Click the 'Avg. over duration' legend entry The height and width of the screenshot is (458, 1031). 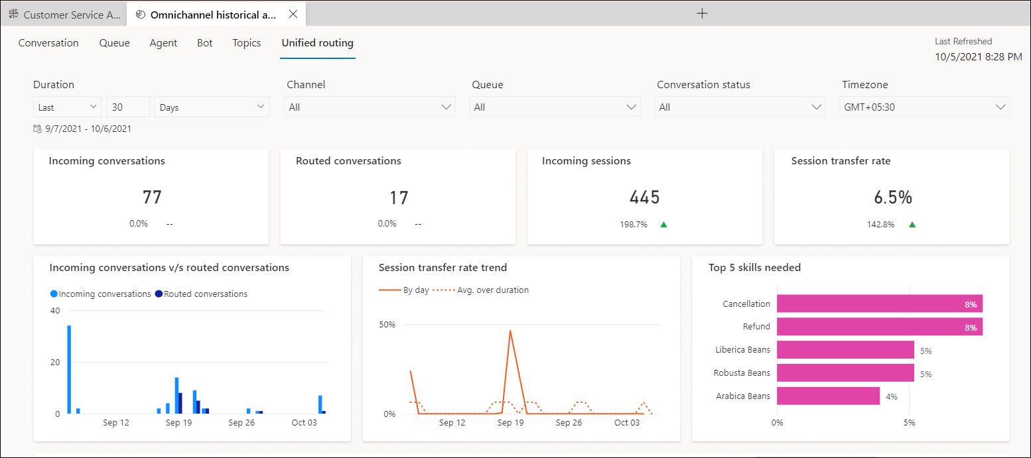click(x=481, y=290)
